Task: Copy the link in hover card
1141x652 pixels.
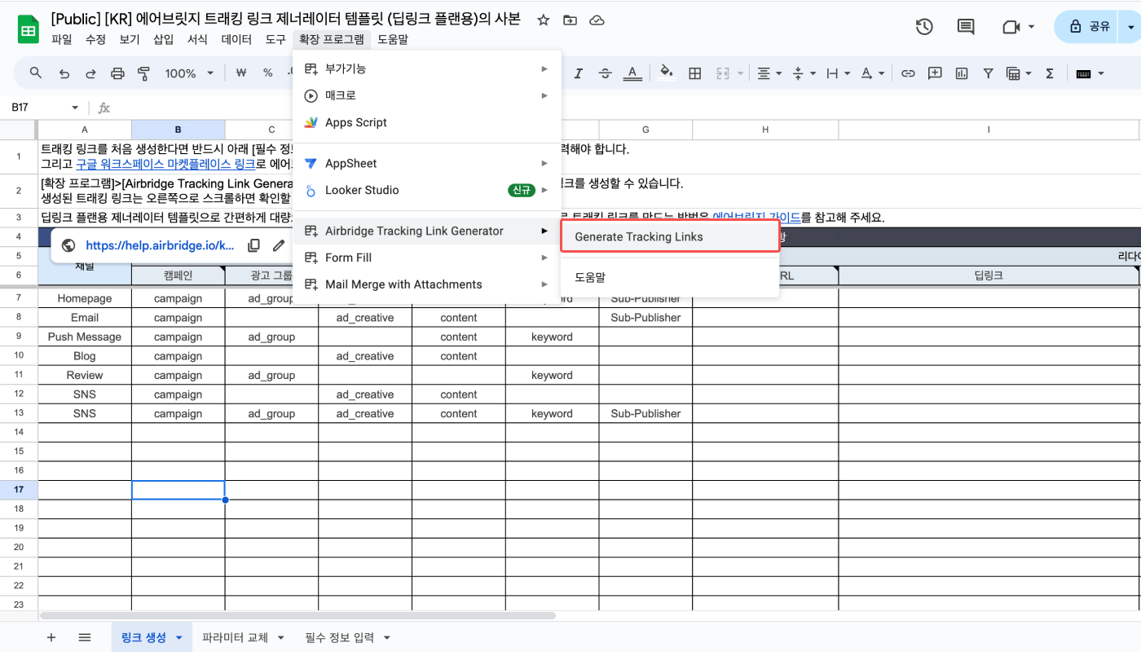Action: pyautogui.click(x=253, y=245)
